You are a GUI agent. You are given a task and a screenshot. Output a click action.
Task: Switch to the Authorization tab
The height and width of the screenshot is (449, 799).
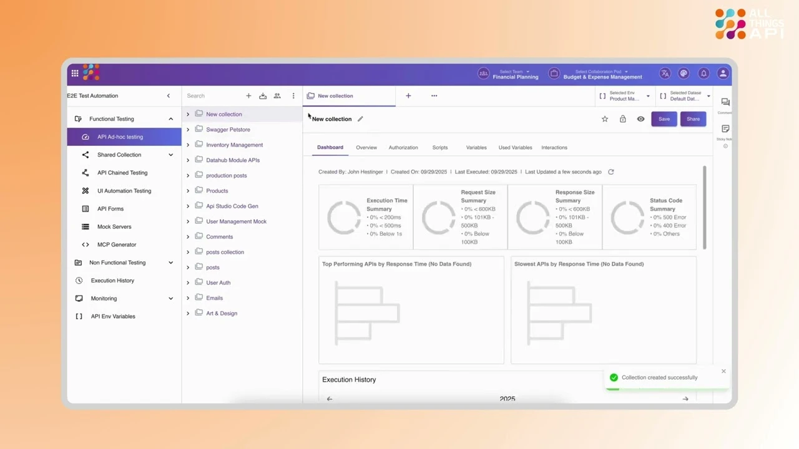point(403,148)
